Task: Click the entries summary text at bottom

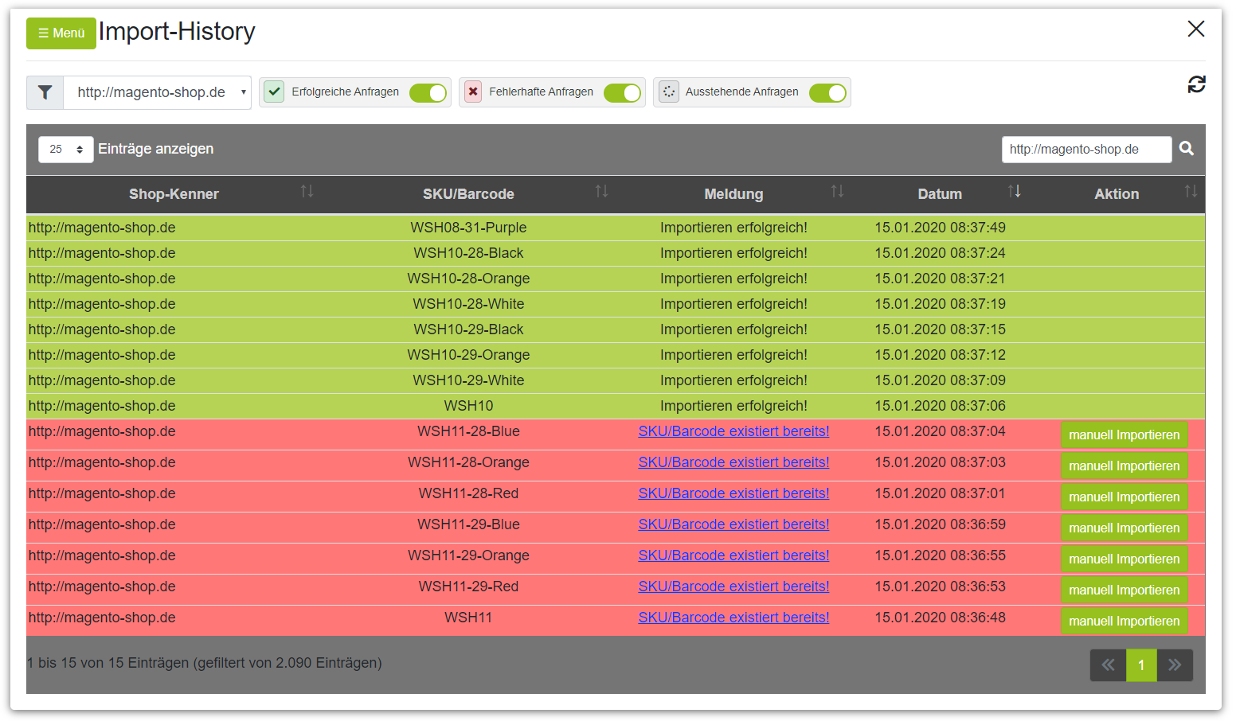Action: coord(205,663)
